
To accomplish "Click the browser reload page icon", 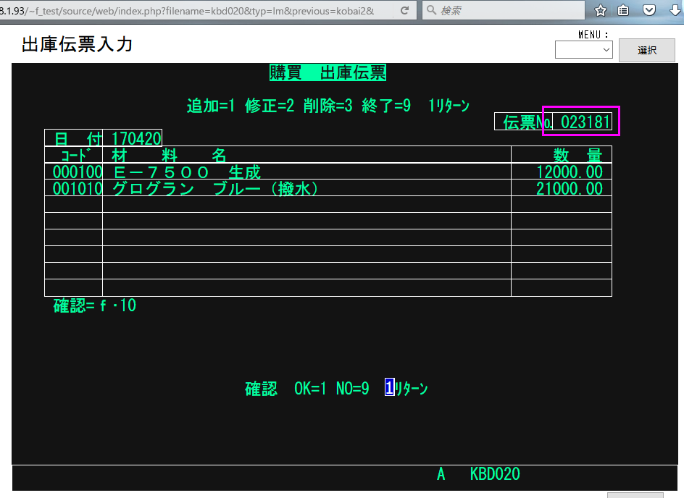I will [404, 10].
